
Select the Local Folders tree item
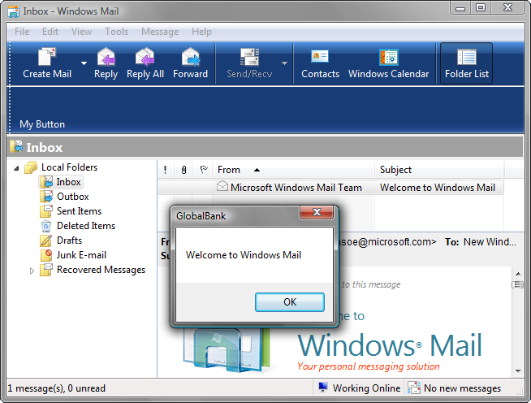(69, 167)
